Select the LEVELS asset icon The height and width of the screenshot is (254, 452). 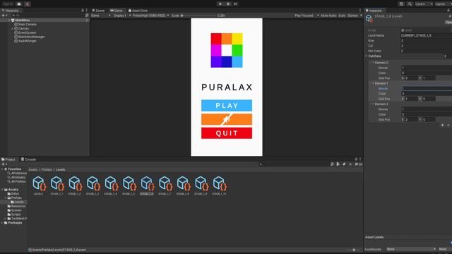click(39, 183)
